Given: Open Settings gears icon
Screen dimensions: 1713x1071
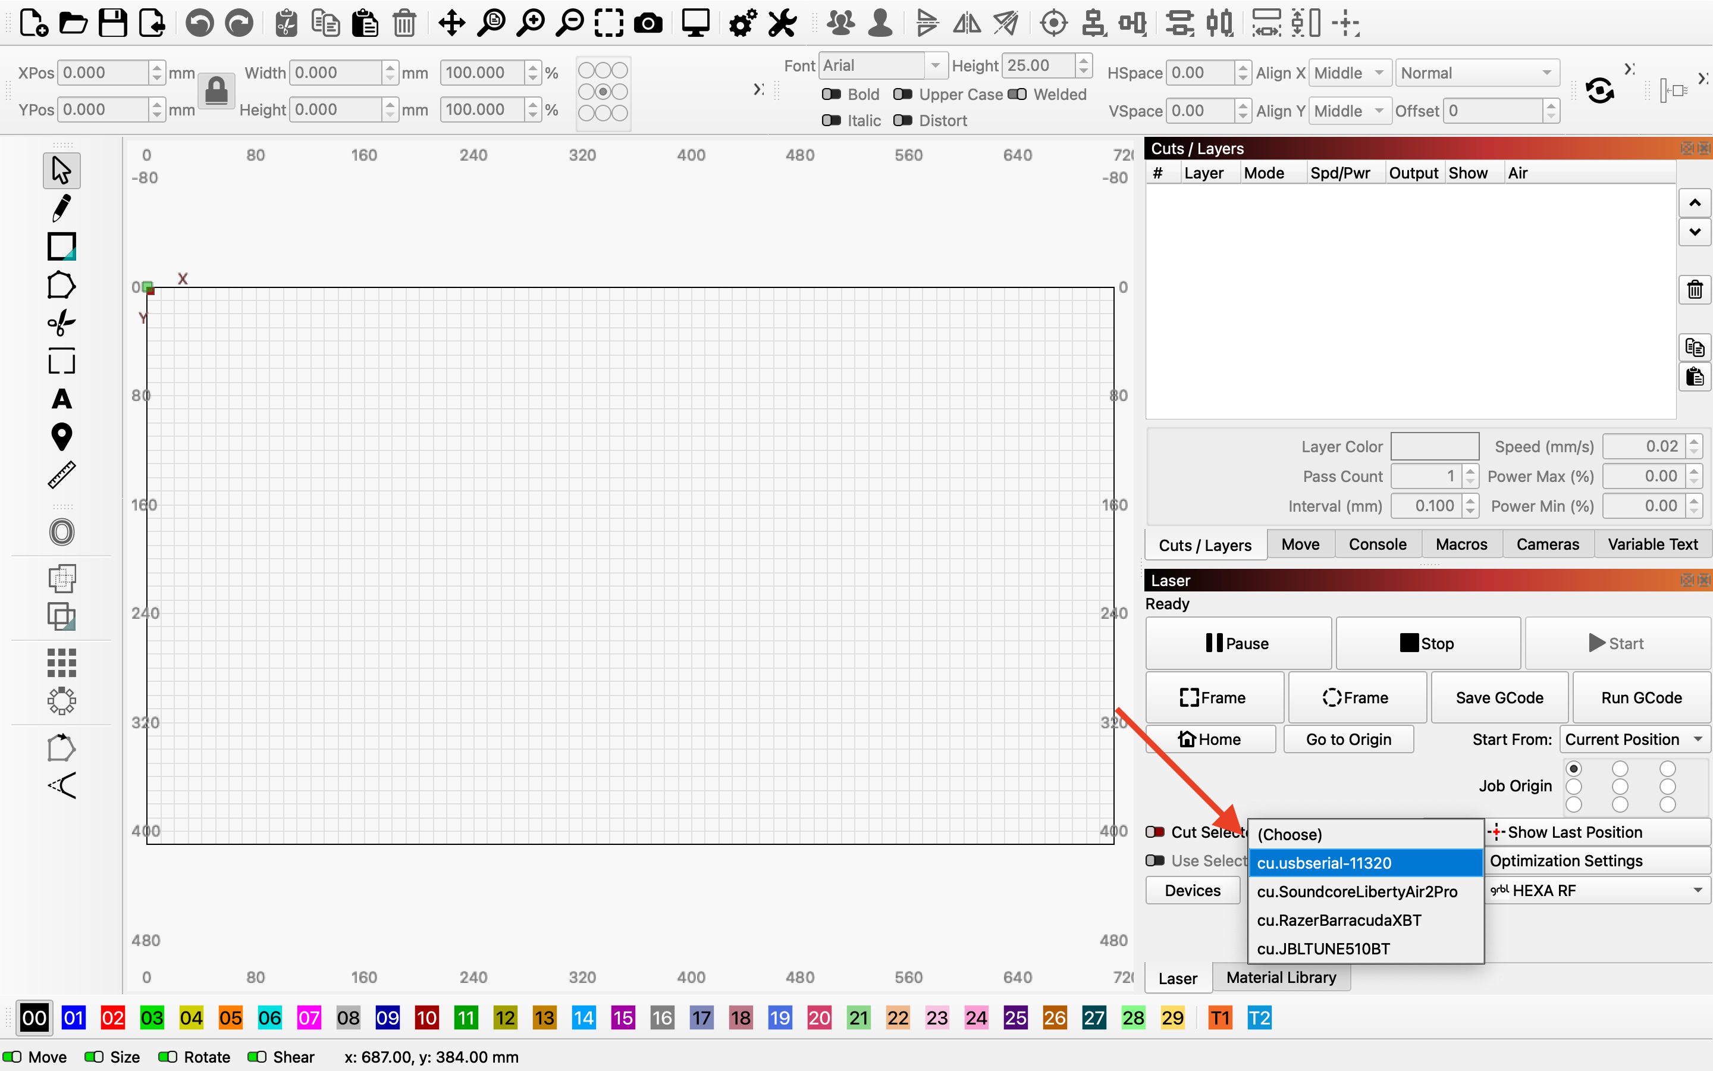Looking at the screenshot, I should tap(743, 23).
